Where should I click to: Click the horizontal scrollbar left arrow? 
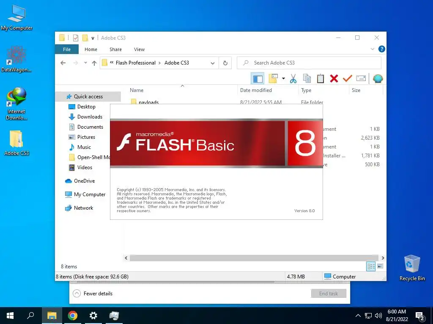126,258
